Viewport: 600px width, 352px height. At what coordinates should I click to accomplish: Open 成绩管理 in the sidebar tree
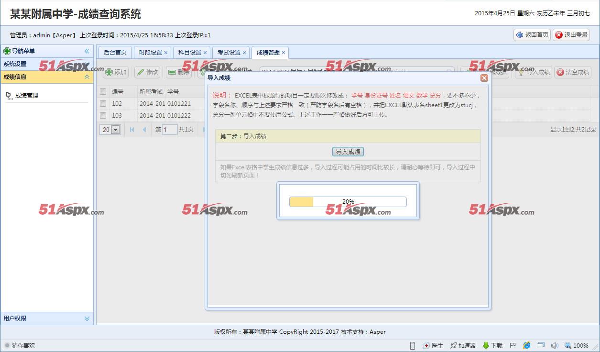pyautogui.click(x=26, y=96)
